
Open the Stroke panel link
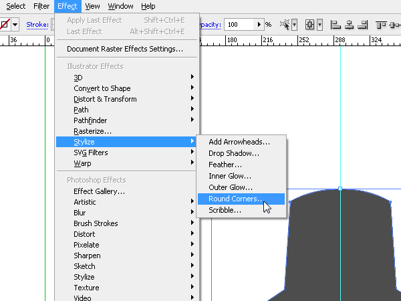point(37,25)
